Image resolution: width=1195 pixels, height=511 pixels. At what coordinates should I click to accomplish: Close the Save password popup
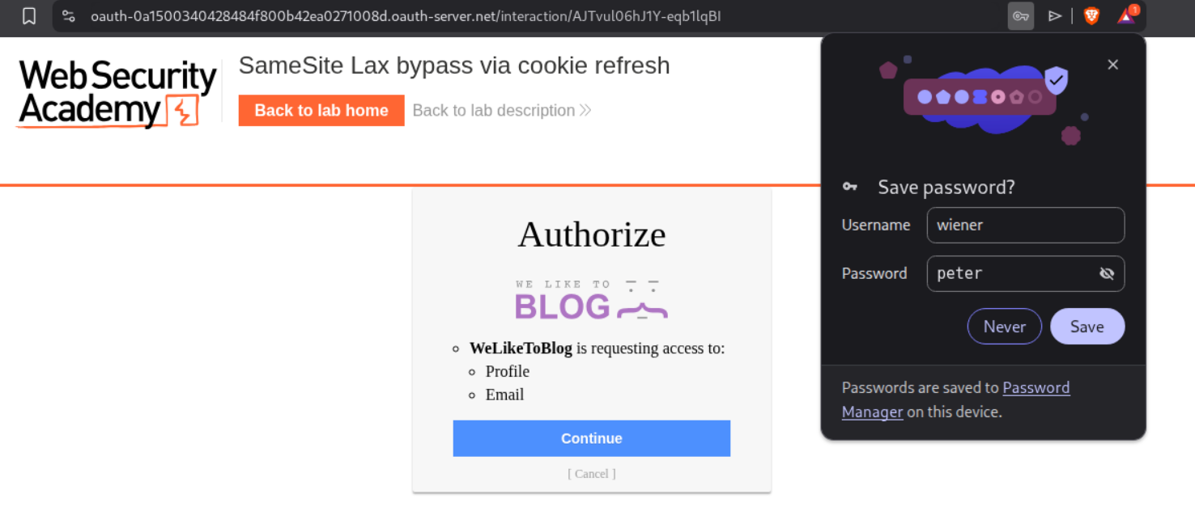[x=1112, y=65]
